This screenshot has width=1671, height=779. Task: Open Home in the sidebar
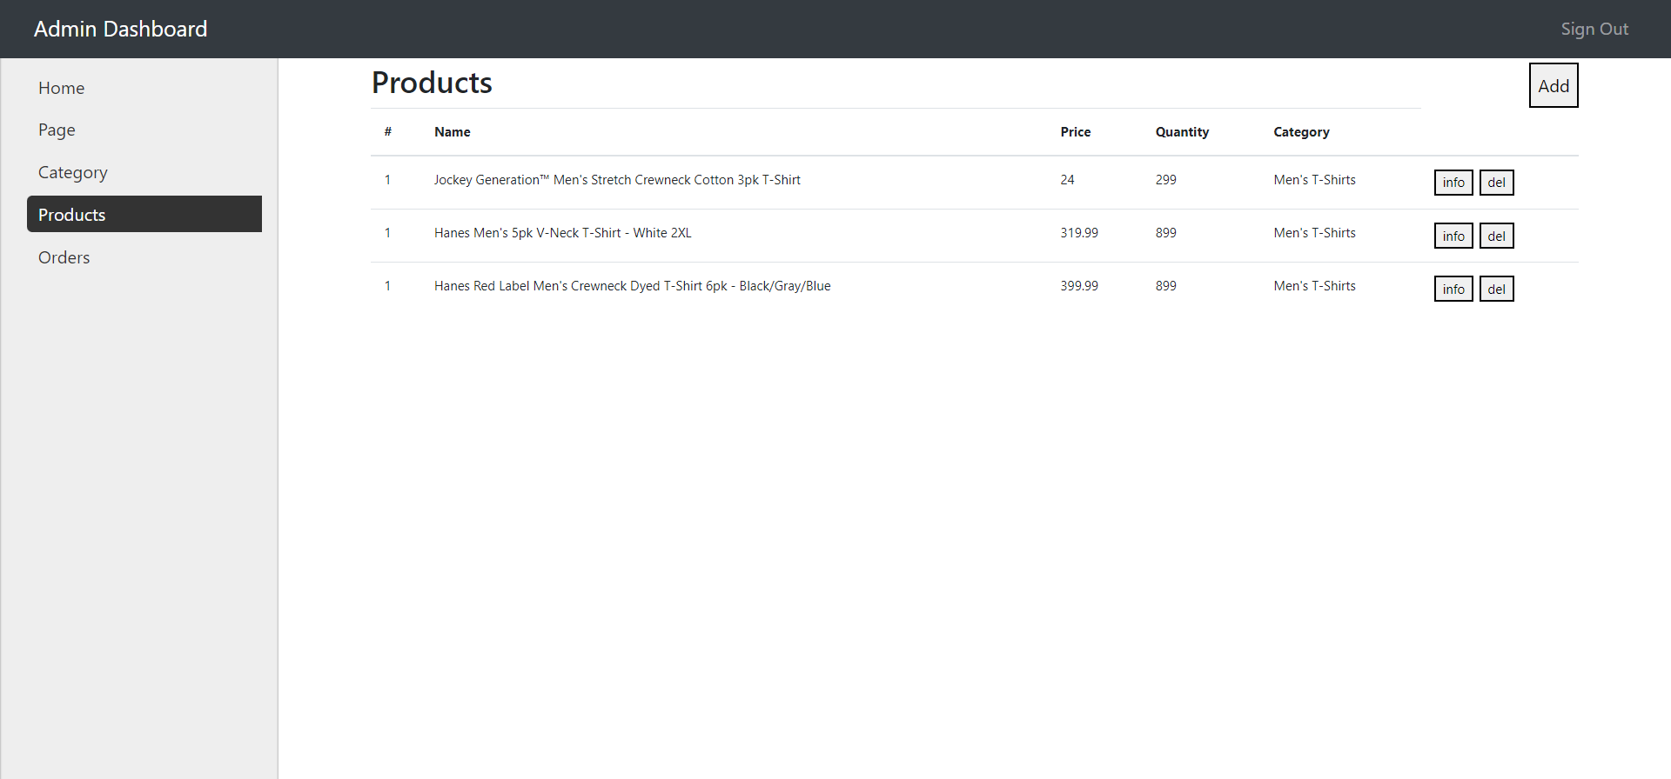pyautogui.click(x=61, y=88)
